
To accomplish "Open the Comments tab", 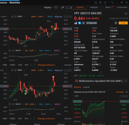I will pyautogui.click(x=122, y=7).
